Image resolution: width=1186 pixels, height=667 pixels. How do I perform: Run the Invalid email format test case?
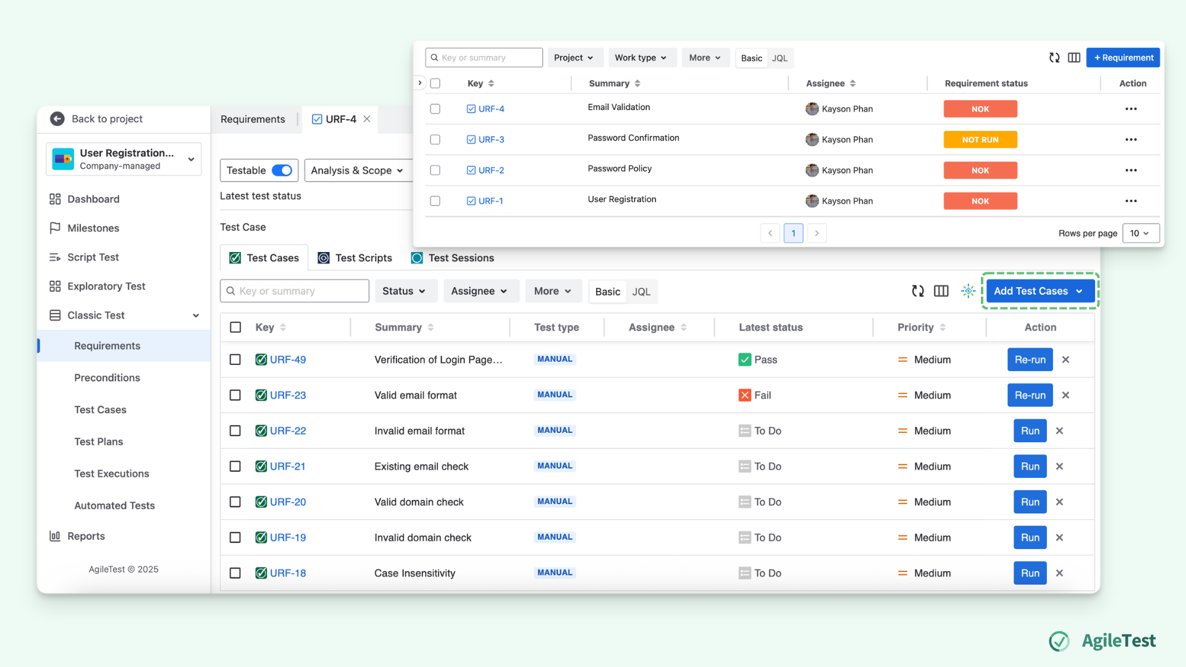[1029, 430]
